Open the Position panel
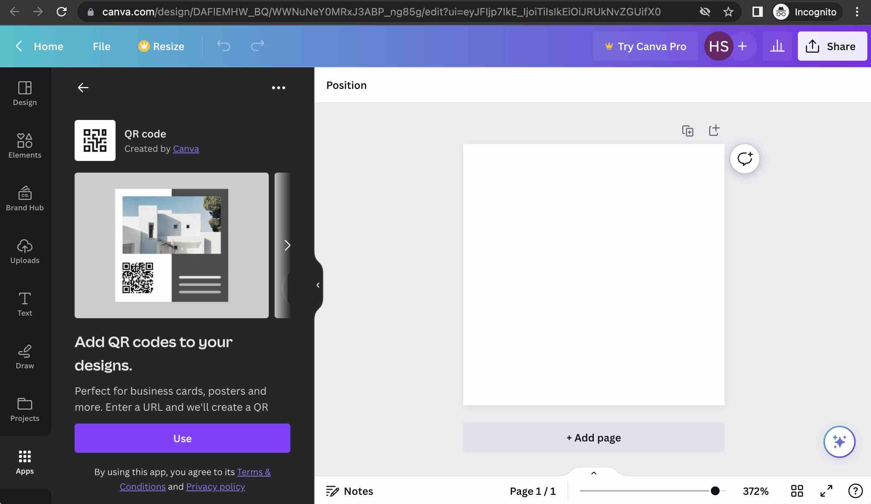 click(346, 85)
